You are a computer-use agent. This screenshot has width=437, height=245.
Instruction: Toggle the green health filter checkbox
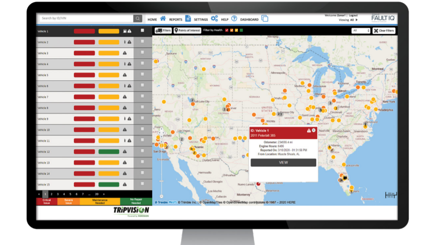(x=241, y=31)
